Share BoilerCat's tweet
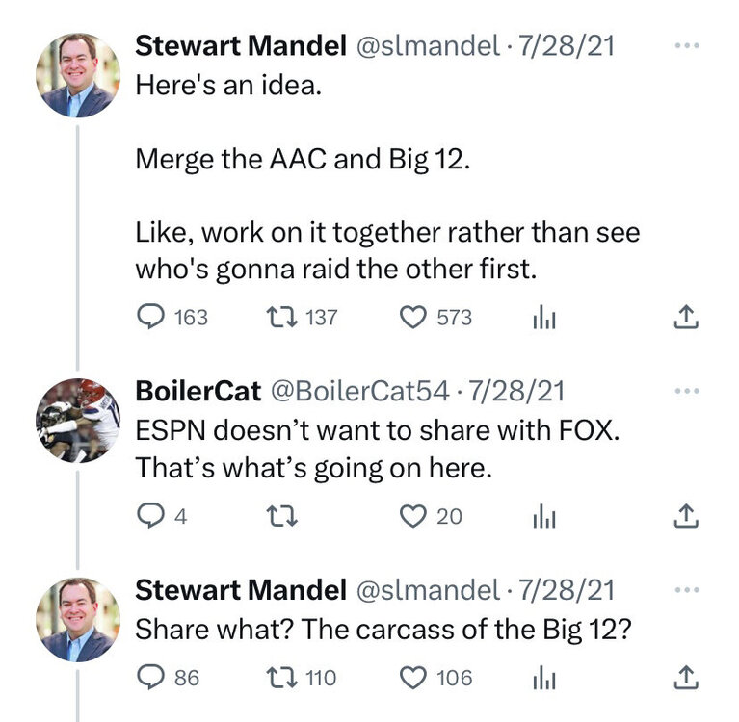This screenshot has width=739, height=722. coord(683,516)
